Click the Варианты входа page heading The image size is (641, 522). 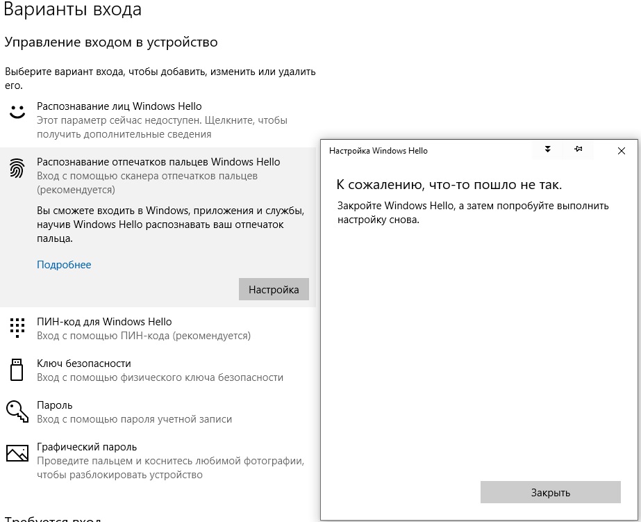[73, 9]
